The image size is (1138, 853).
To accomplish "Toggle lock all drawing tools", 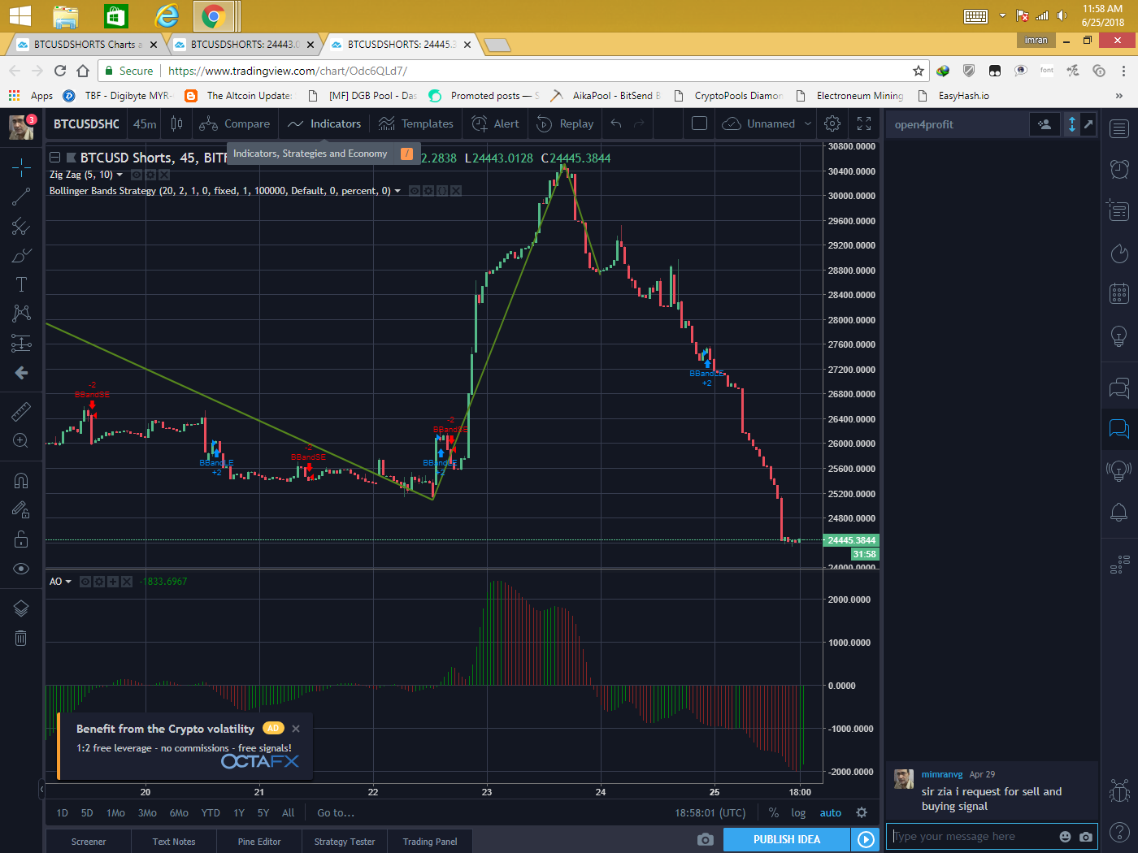I will (x=21, y=539).
